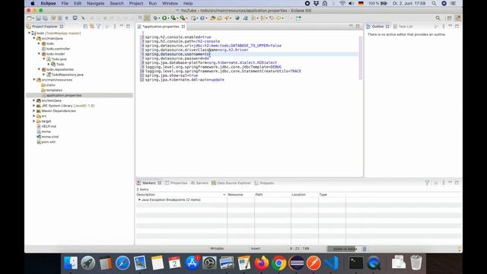Click the Save All toolbar icon
Viewport: 487px width, 274px height.
click(46, 18)
